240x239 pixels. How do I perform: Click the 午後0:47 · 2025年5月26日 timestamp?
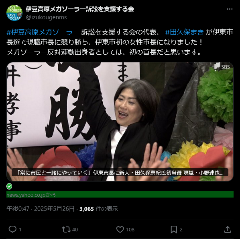click(x=41, y=209)
